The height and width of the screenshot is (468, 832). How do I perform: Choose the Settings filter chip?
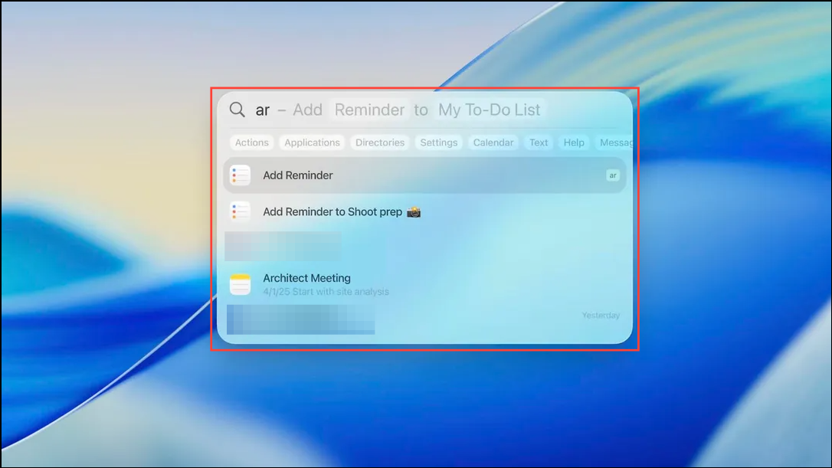point(439,142)
